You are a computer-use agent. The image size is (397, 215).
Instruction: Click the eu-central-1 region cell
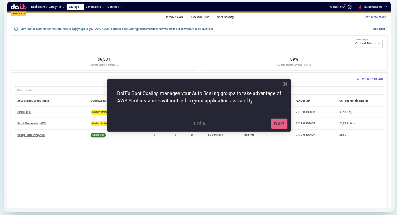(x=215, y=135)
